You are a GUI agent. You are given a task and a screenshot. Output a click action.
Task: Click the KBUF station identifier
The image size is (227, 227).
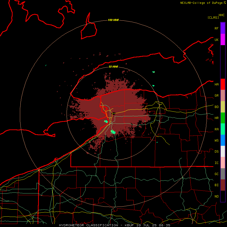coord(129,225)
